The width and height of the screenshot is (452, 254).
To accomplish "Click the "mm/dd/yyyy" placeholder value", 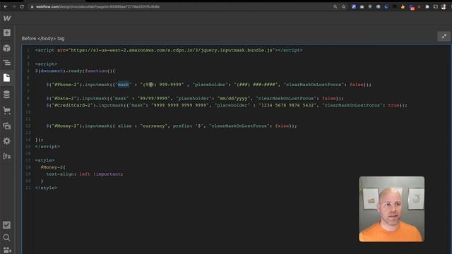I will tap(234, 98).
